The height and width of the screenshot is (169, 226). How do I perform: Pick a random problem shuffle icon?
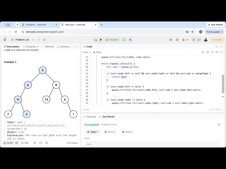tap(44, 40)
